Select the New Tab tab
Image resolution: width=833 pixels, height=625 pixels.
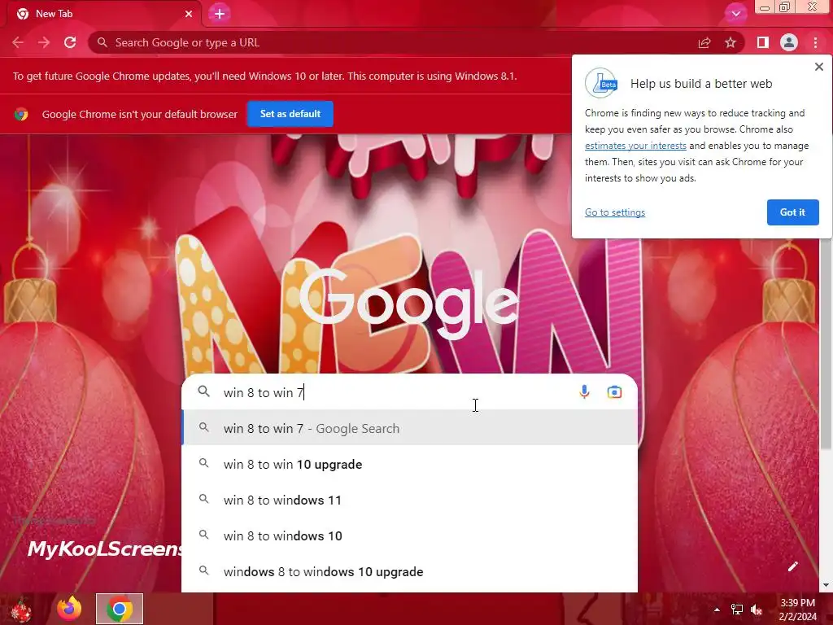[103, 14]
